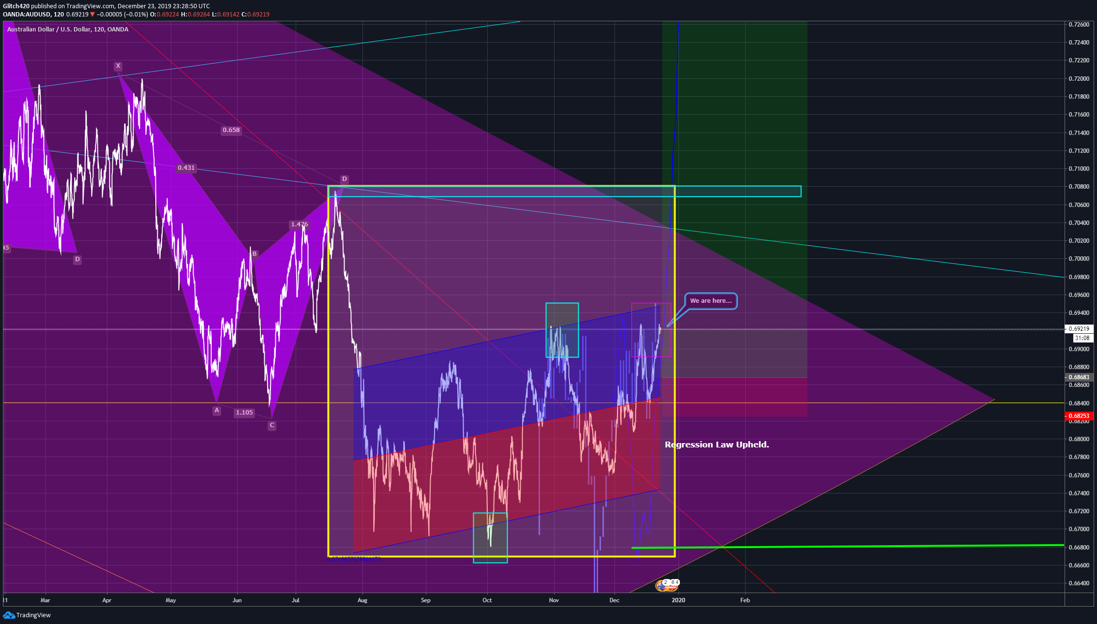The image size is (1097, 624).
Task: Click the 0.658 ratio label
Action: point(231,130)
